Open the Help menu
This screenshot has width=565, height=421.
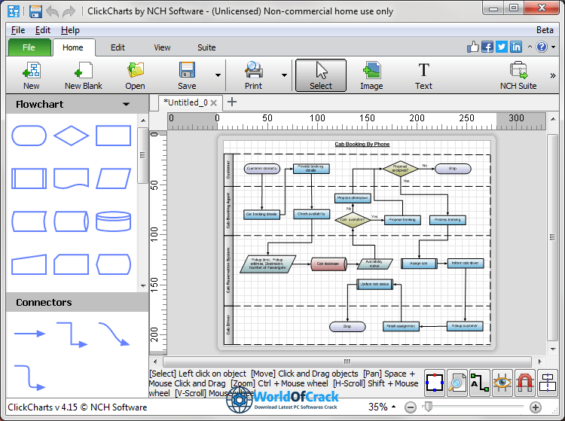[x=70, y=30]
